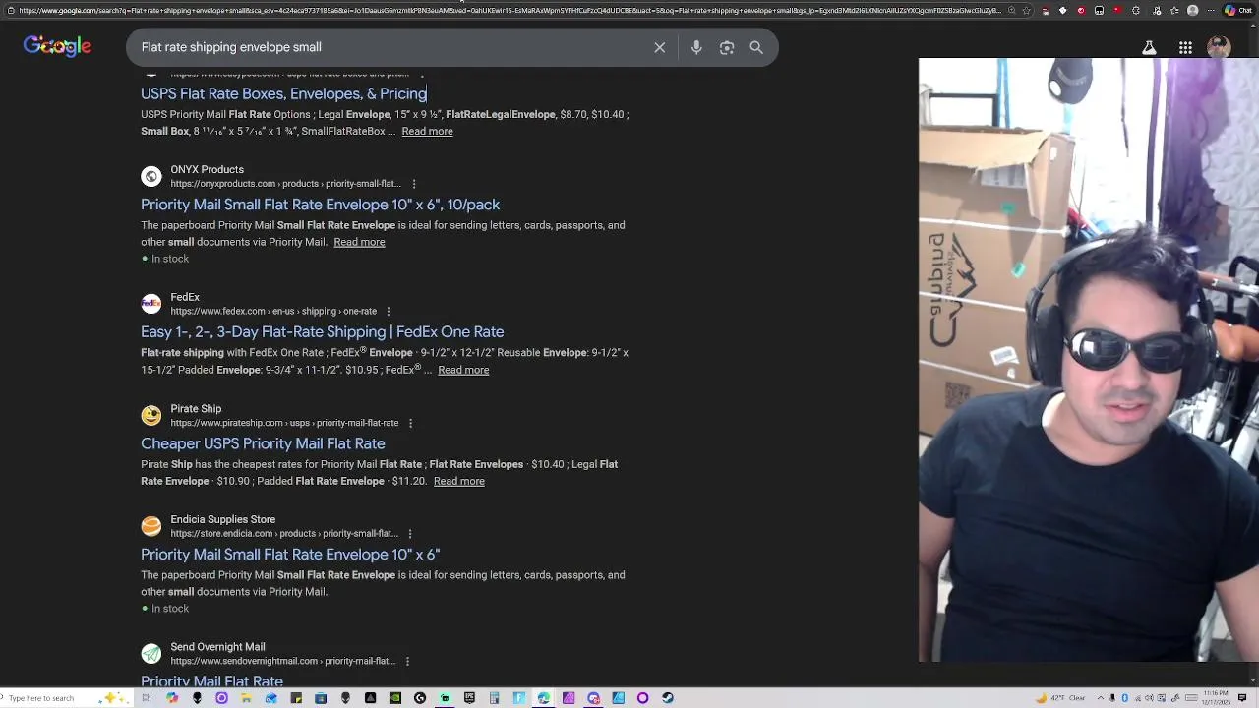Open the NVIDIA app on taskbar
The image size is (1259, 708).
tap(395, 698)
